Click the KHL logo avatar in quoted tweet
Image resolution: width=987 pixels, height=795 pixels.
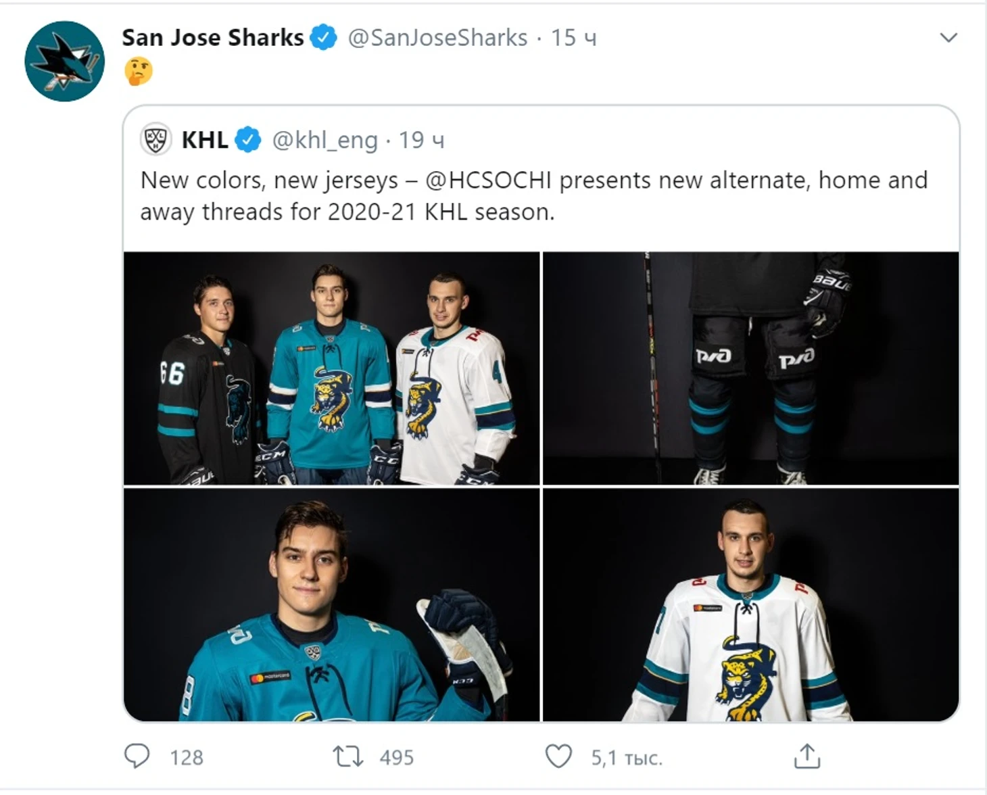coord(156,140)
